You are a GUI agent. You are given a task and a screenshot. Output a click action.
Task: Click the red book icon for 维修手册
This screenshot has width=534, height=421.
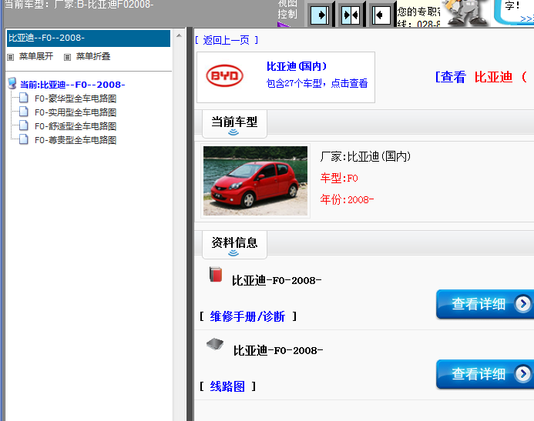[216, 275]
